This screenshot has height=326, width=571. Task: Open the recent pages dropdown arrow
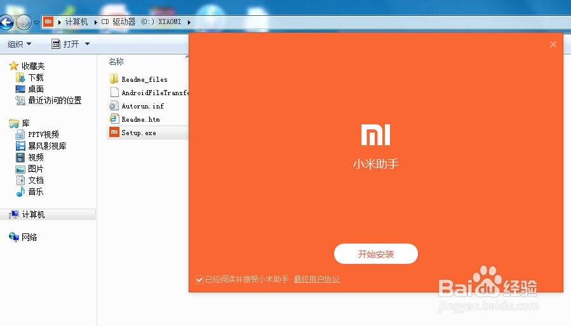coord(36,23)
